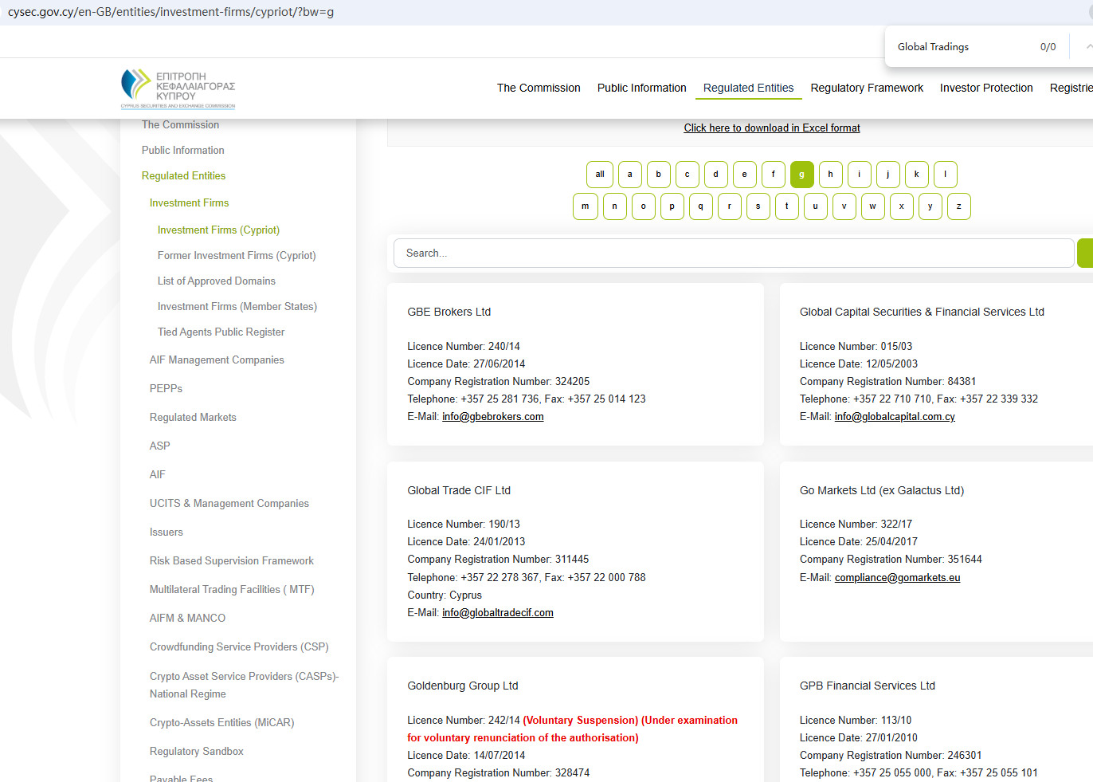Open the Regulated Entities top menu

(x=748, y=88)
